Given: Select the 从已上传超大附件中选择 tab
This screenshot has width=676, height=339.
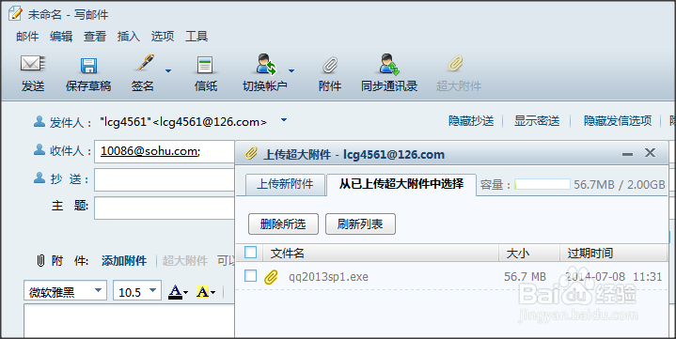Looking at the screenshot, I should click(401, 184).
